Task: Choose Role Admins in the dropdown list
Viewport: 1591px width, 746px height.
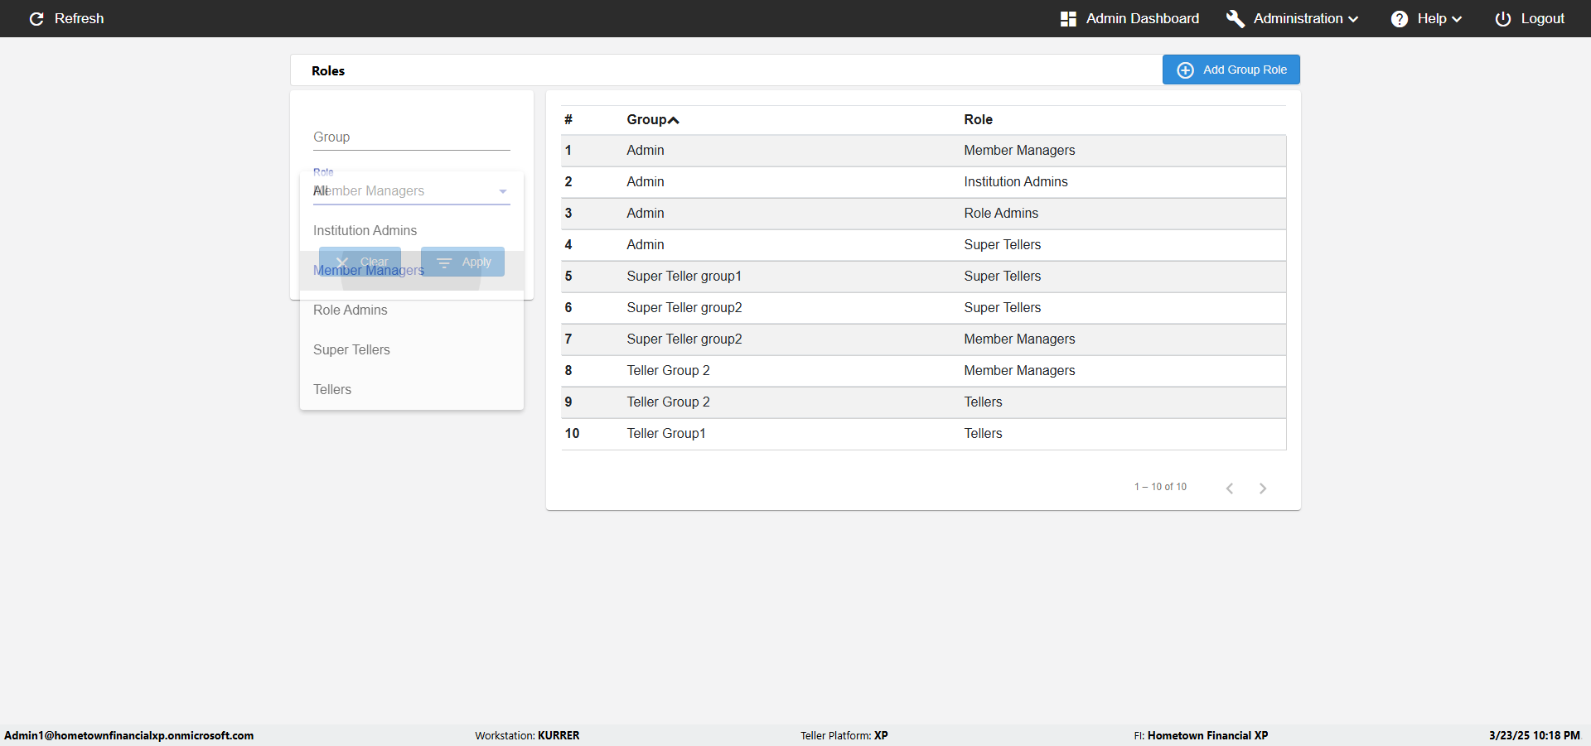Action: pos(412,310)
